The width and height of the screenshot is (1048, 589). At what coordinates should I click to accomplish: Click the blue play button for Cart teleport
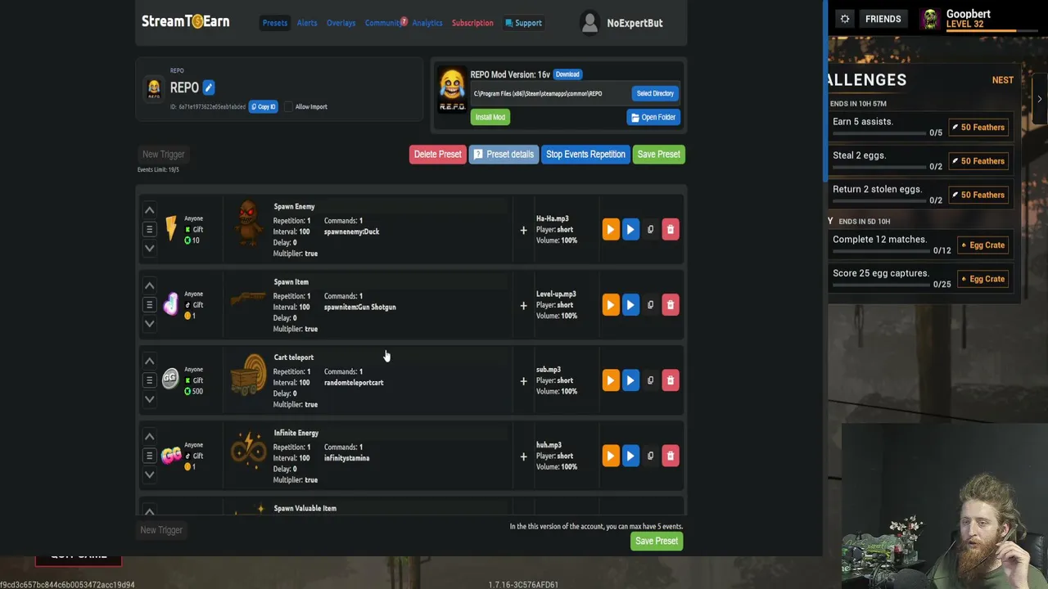[630, 380]
